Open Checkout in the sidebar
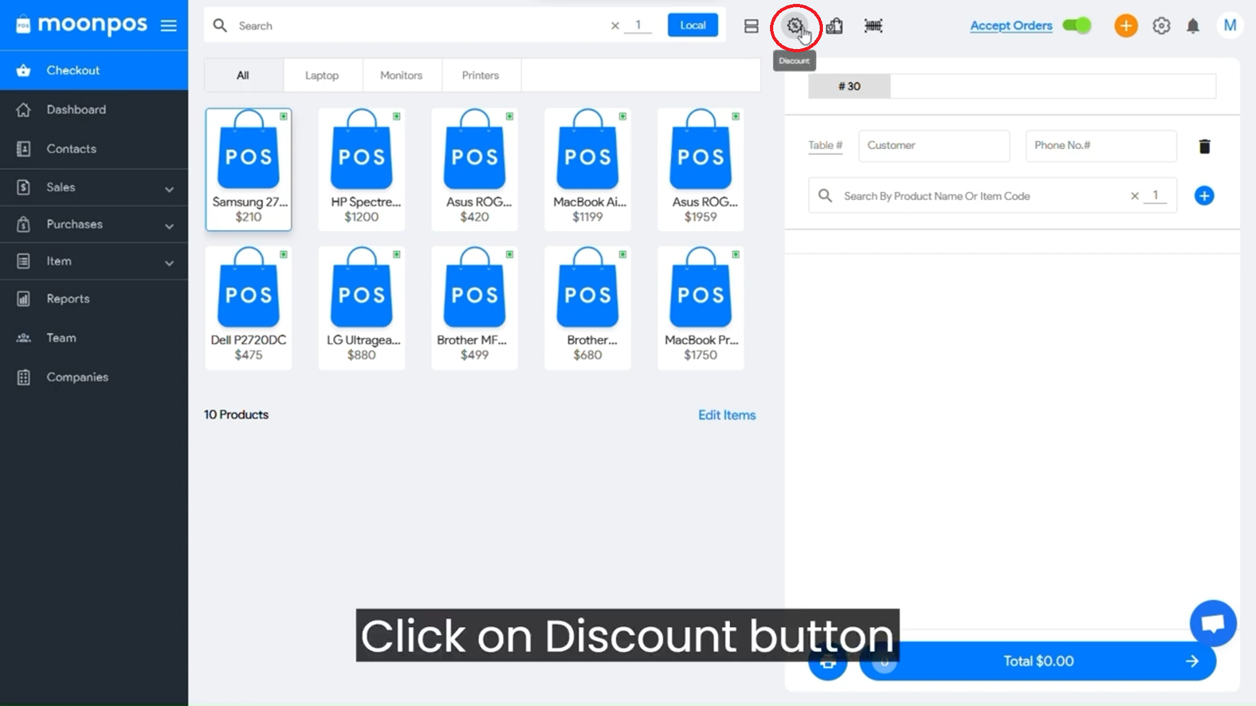 pyautogui.click(x=94, y=70)
